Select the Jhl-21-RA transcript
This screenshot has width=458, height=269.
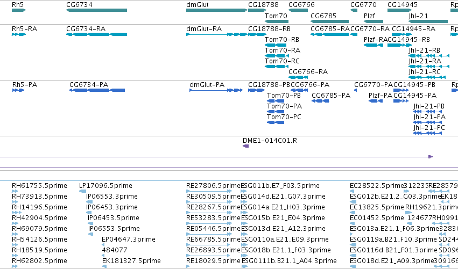429,67
